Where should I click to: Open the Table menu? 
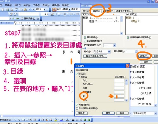coord(46,5)
